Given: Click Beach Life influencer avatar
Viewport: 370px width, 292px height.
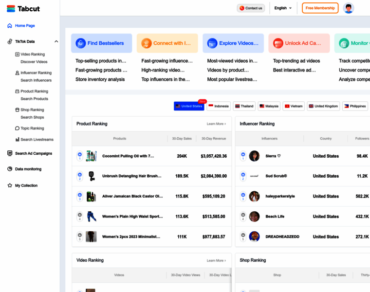Looking at the screenshot, I should (x=254, y=217).
